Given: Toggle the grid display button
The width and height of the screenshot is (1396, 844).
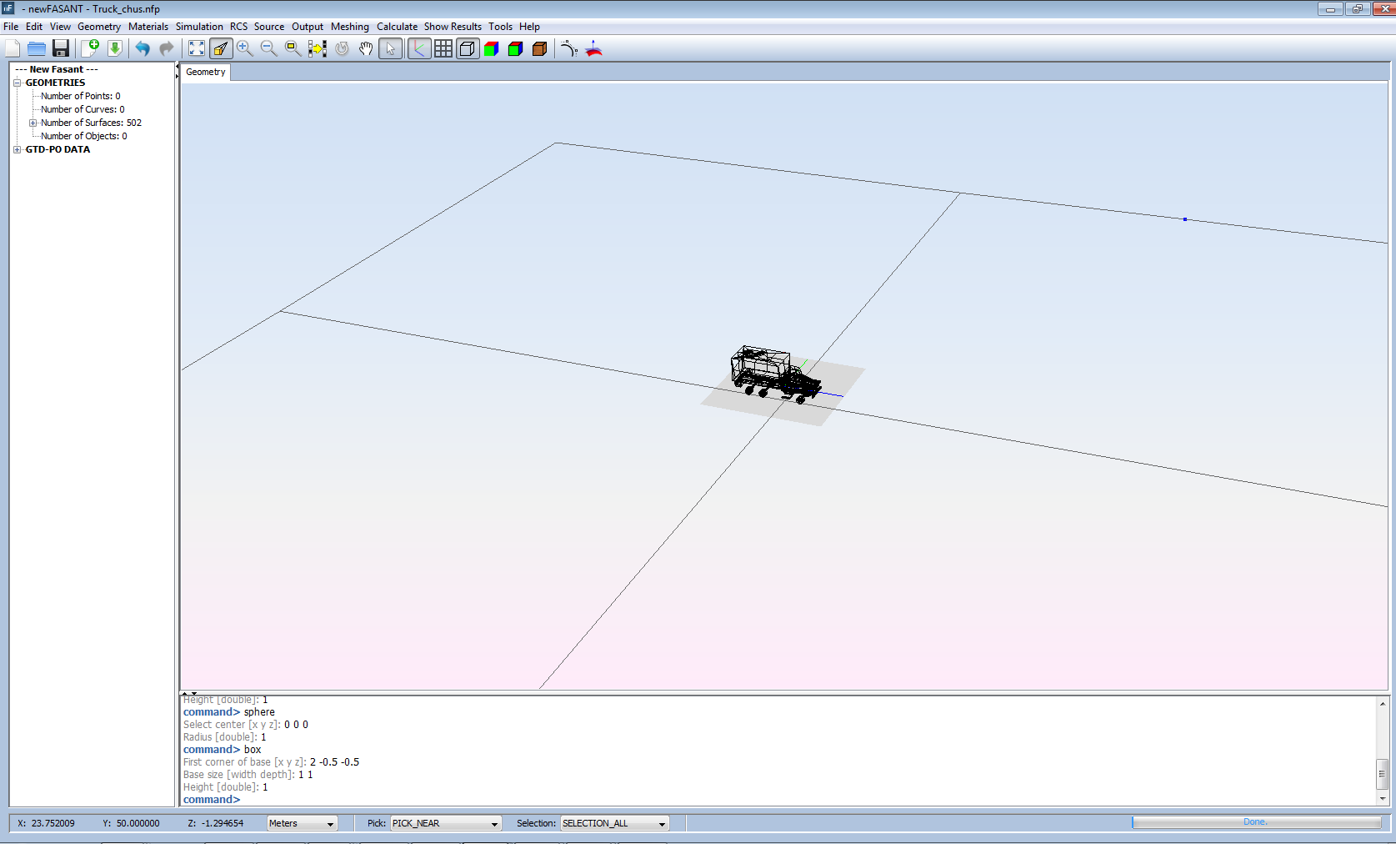Looking at the screenshot, I should [443, 48].
